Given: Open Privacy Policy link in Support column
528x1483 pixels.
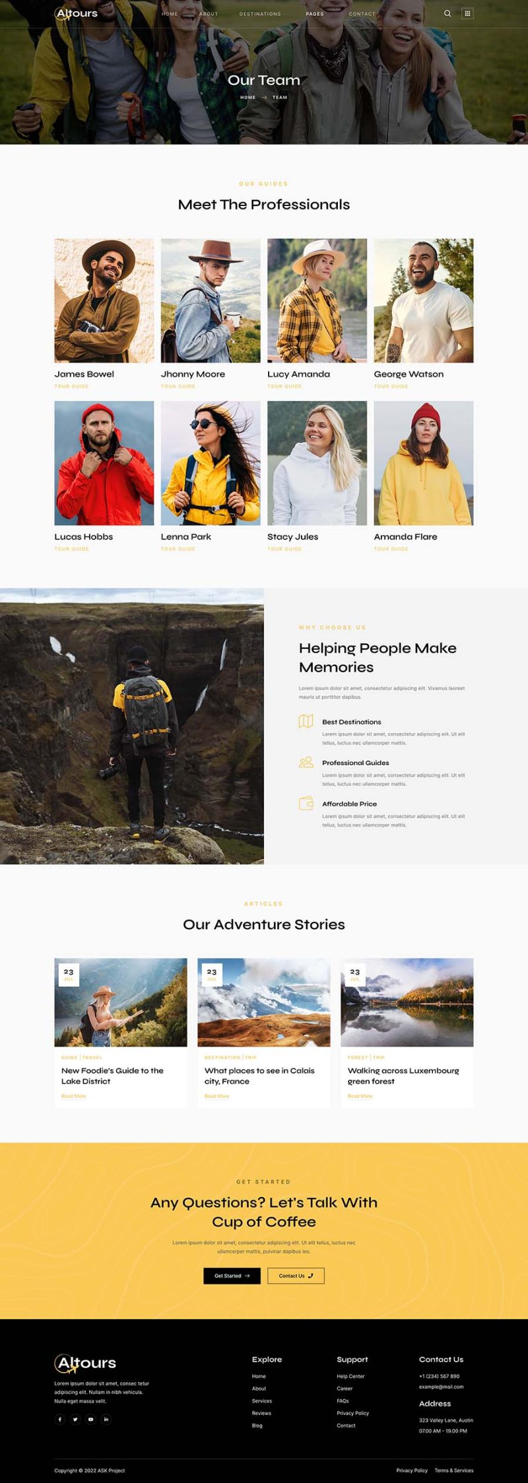Looking at the screenshot, I should 352,1413.
